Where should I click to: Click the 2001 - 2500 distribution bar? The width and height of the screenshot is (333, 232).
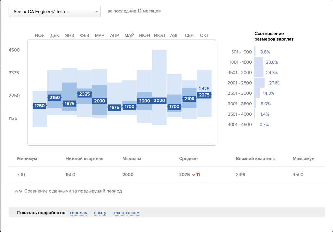(x=260, y=83)
